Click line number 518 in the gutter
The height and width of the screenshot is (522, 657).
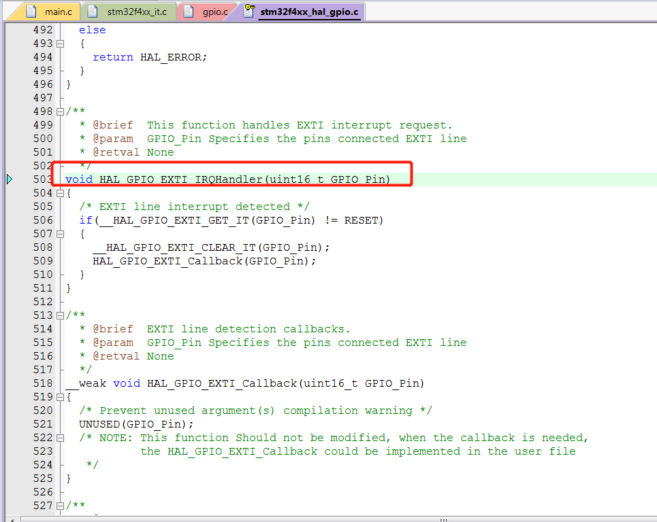(x=43, y=383)
